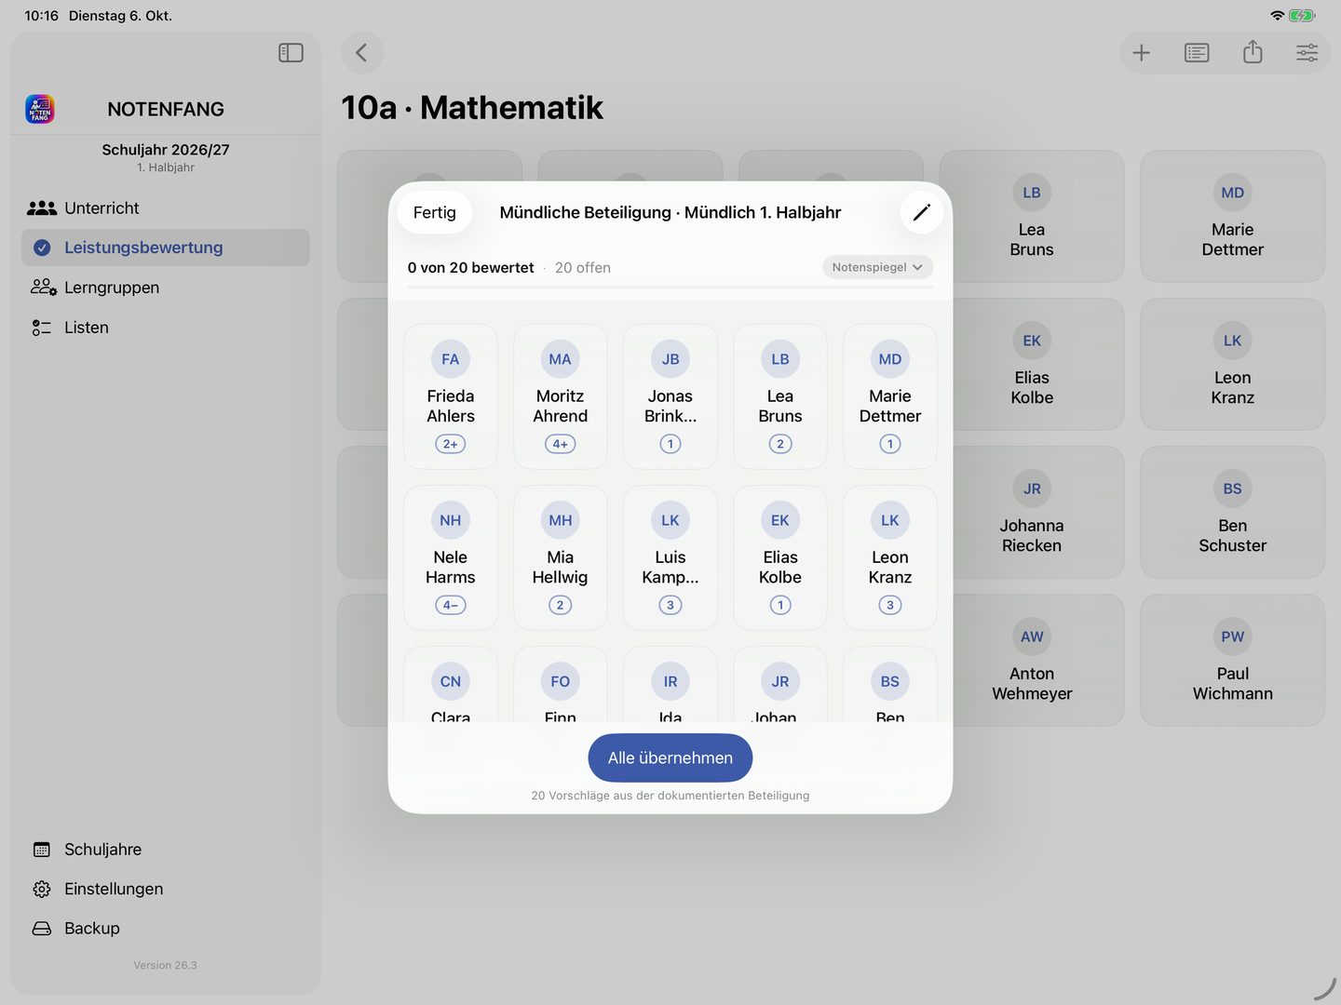
Task: Tap Frieda Ahlers grade suggestion 2+
Action: pos(451,444)
